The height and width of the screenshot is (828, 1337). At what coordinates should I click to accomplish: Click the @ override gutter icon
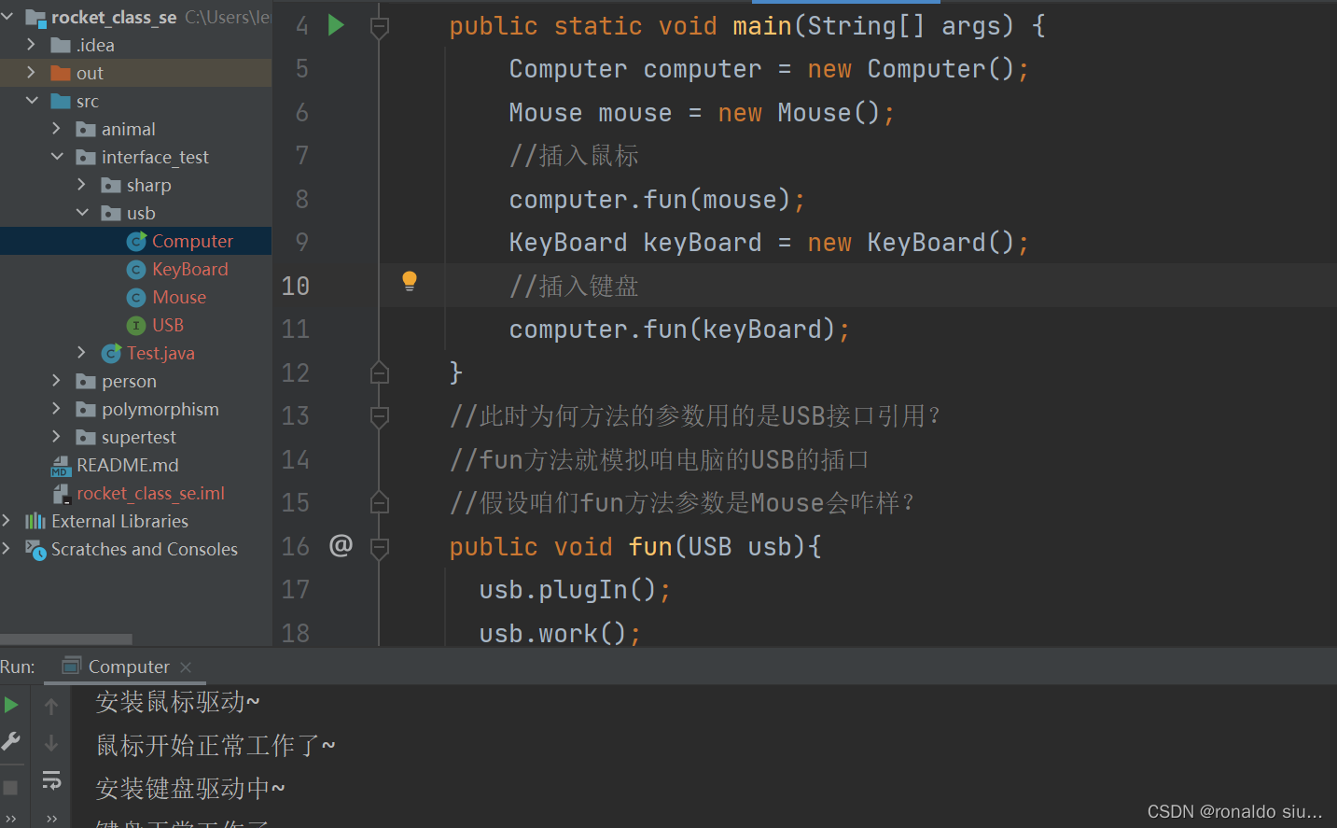pyautogui.click(x=341, y=545)
